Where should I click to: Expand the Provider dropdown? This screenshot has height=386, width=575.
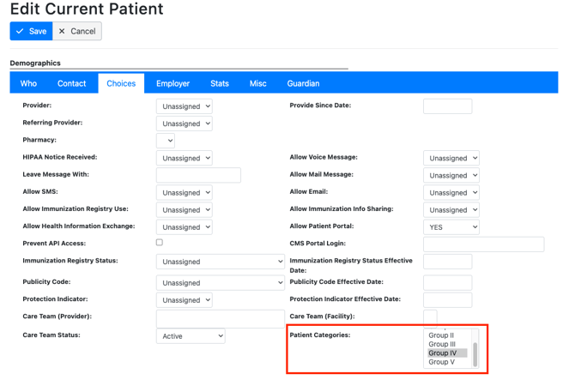(x=184, y=106)
